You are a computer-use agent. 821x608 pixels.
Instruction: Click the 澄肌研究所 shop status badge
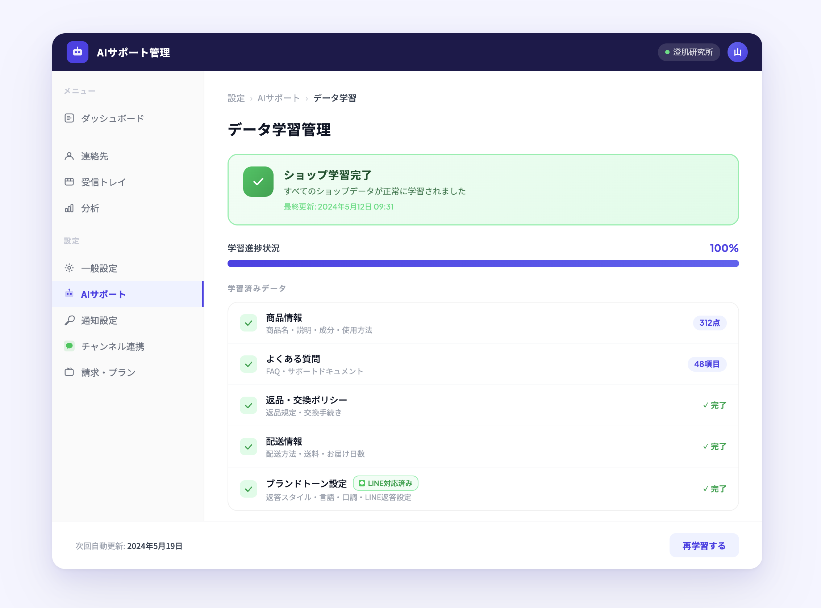coord(689,52)
